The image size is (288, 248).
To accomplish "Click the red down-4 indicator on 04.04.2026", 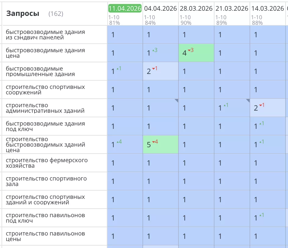I will [x=155, y=142].
